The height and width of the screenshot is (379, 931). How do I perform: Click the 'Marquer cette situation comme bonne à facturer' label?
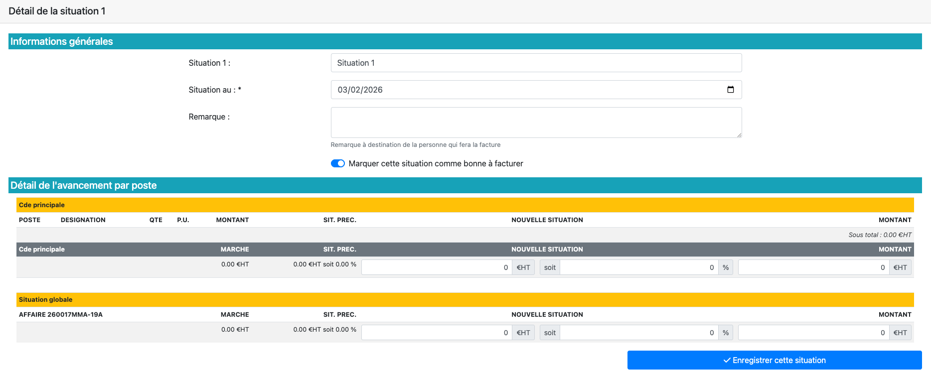(436, 164)
